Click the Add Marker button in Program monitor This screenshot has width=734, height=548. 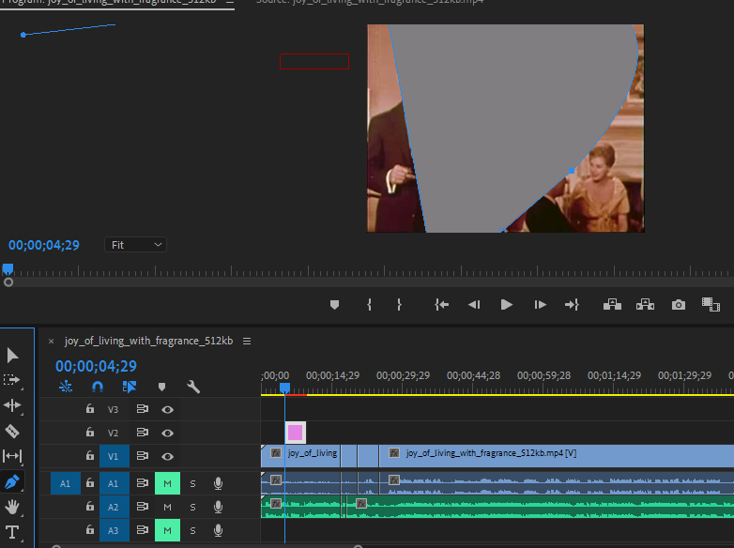click(334, 305)
